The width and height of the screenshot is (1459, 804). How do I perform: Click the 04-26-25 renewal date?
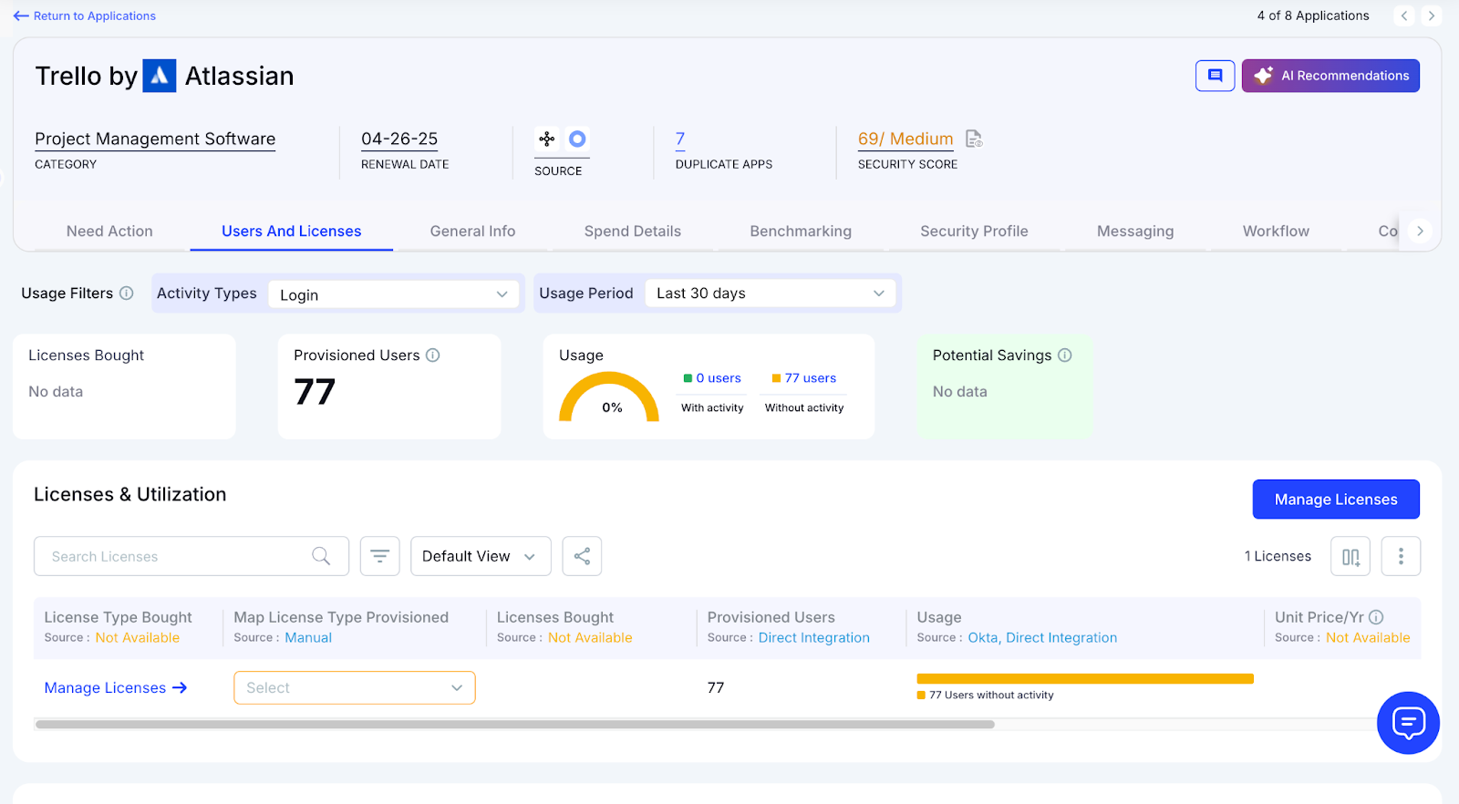pyautogui.click(x=399, y=139)
